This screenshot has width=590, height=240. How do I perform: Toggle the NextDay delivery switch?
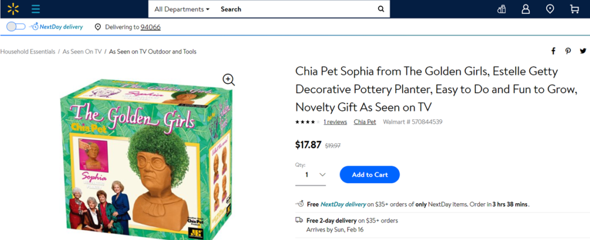point(17,26)
